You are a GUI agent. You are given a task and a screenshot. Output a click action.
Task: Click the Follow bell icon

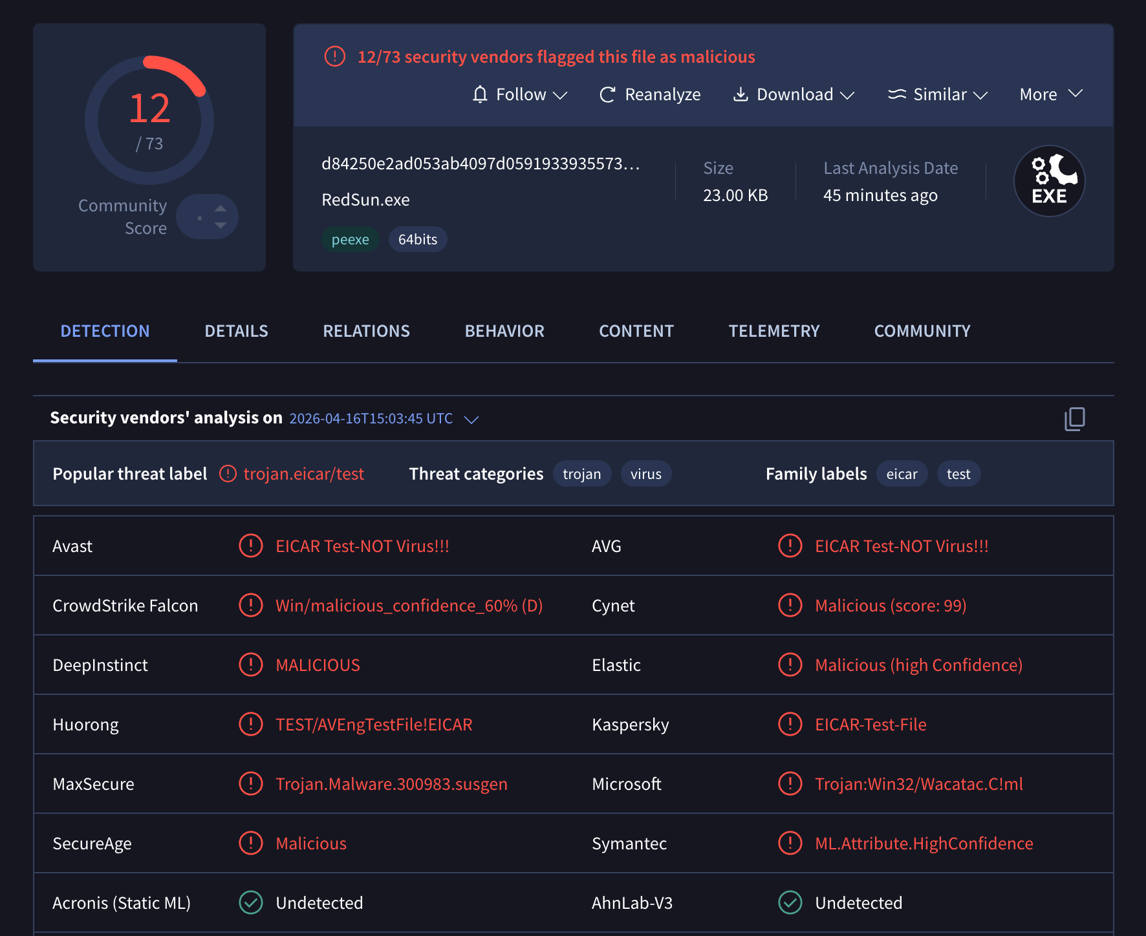click(x=480, y=94)
